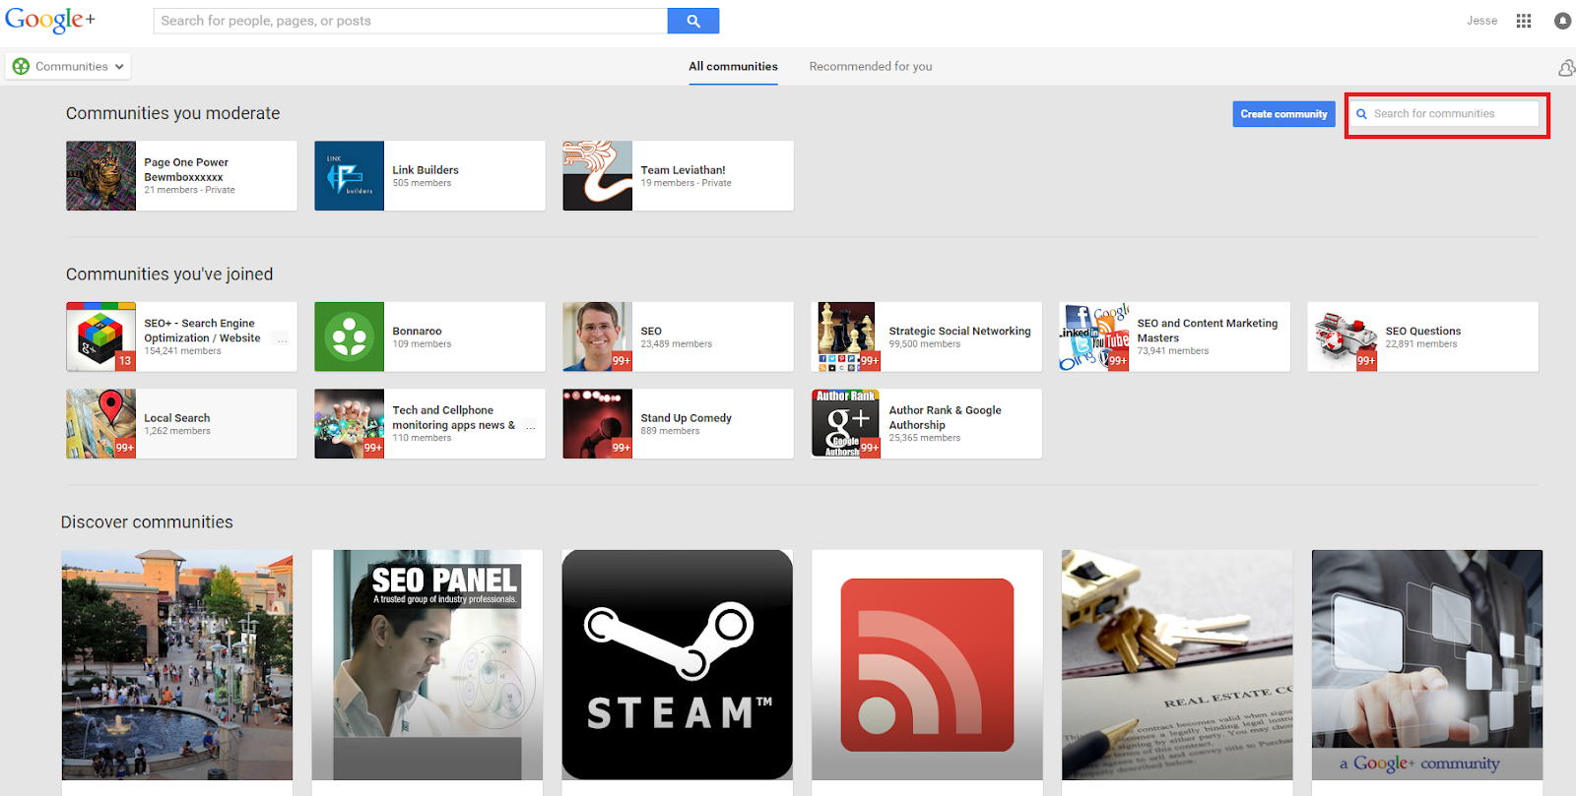Open the Communities dropdown menu
This screenshot has width=1576, height=796.
tap(68, 67)
